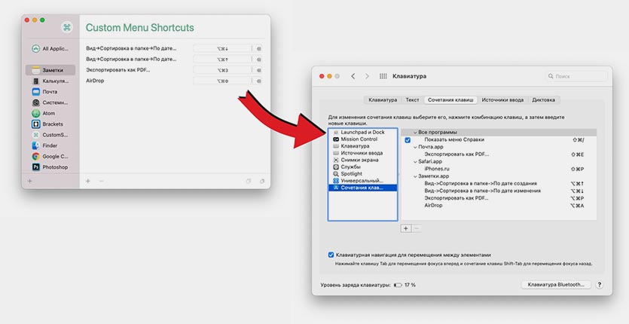Switch to the Клавиатура tab
Image resolution: width=629 pixels, height=324 pixels.
click(x=383, y=99)
